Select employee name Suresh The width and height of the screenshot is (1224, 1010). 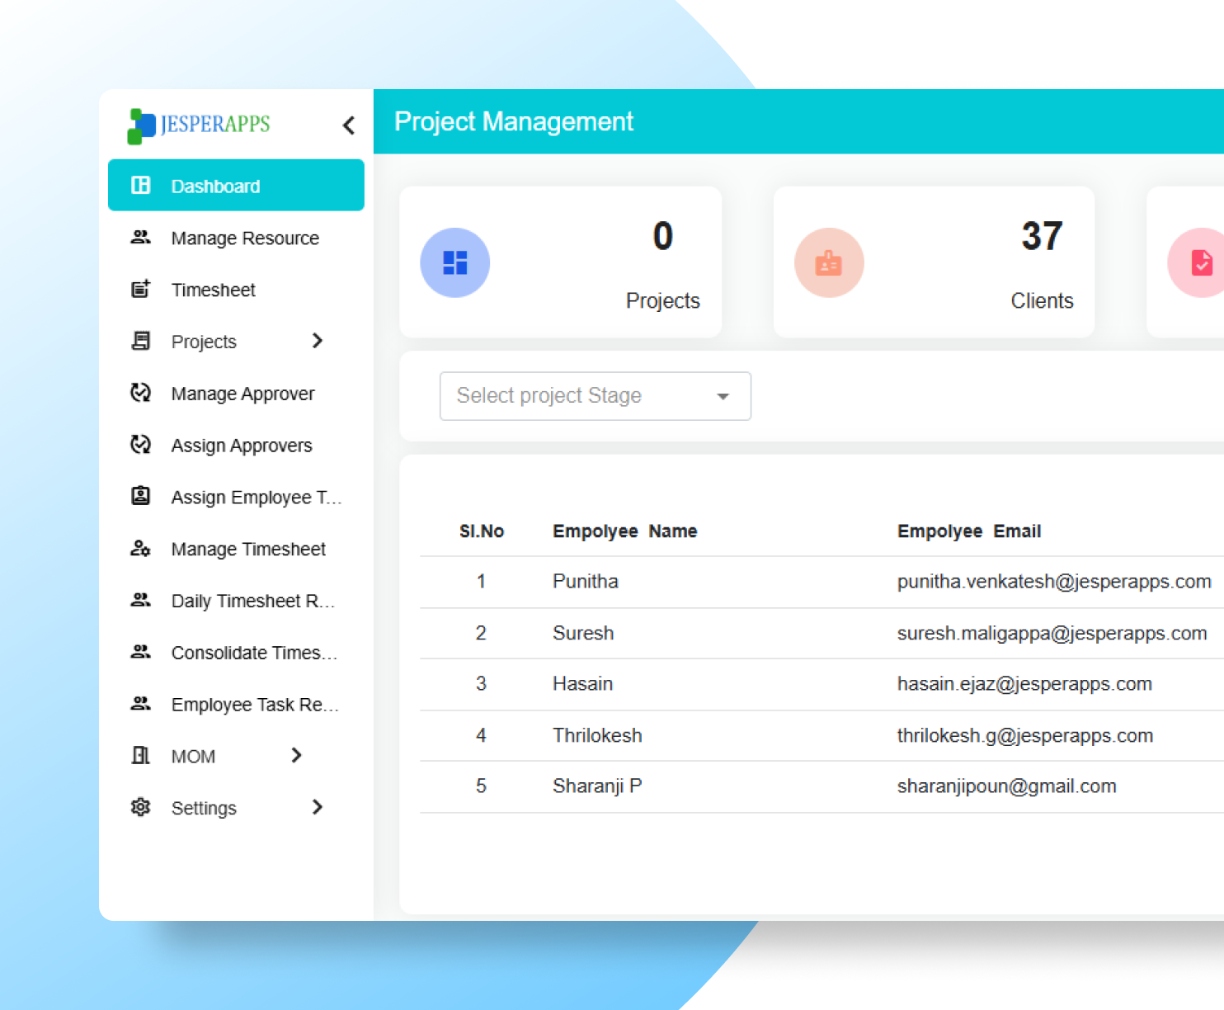coord(583,634)
